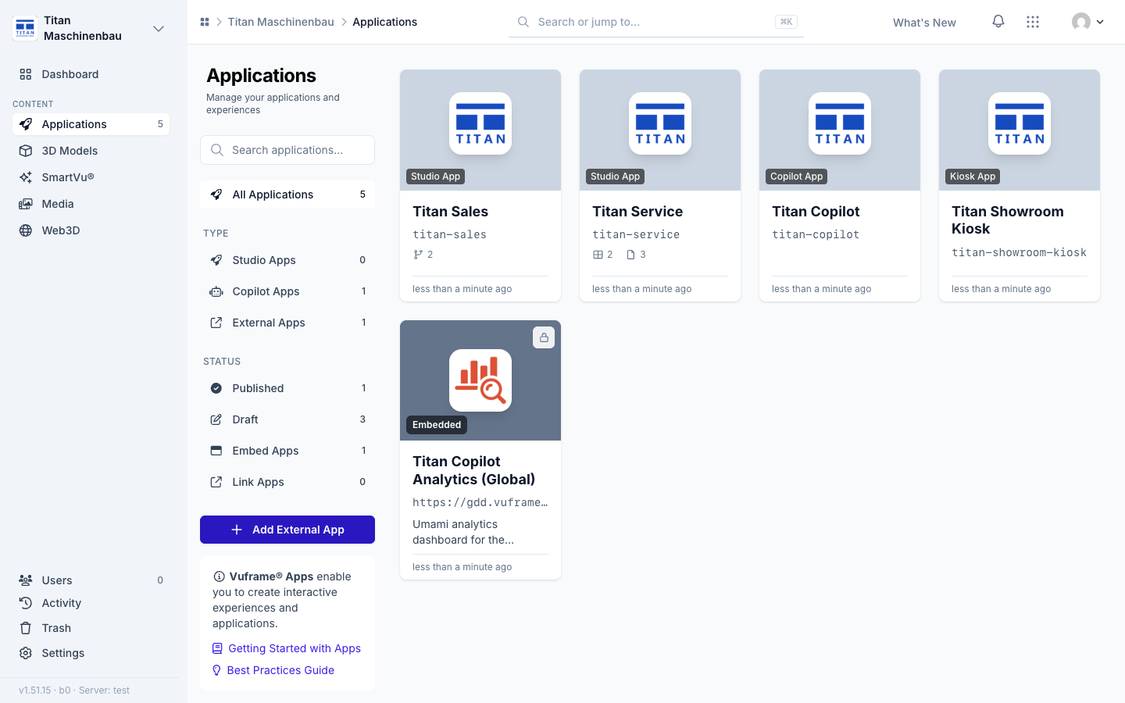The image size is (1125, 703).
Task: Click the breadcrumb home grid icon
Action: [205, 22]
